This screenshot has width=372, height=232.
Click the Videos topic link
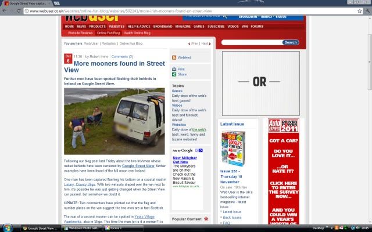click(177, 106)
